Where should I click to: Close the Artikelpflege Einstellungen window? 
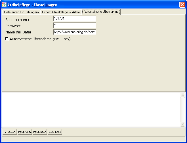[182, 5]
